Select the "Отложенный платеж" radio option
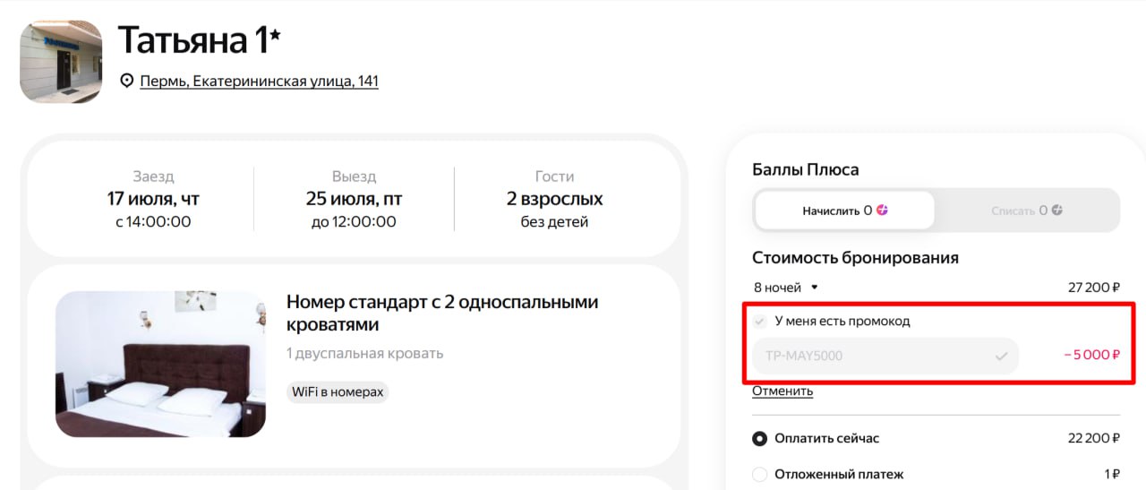Image resolution: width=1146 pixels, height=490 pixels. pos(760,474)
